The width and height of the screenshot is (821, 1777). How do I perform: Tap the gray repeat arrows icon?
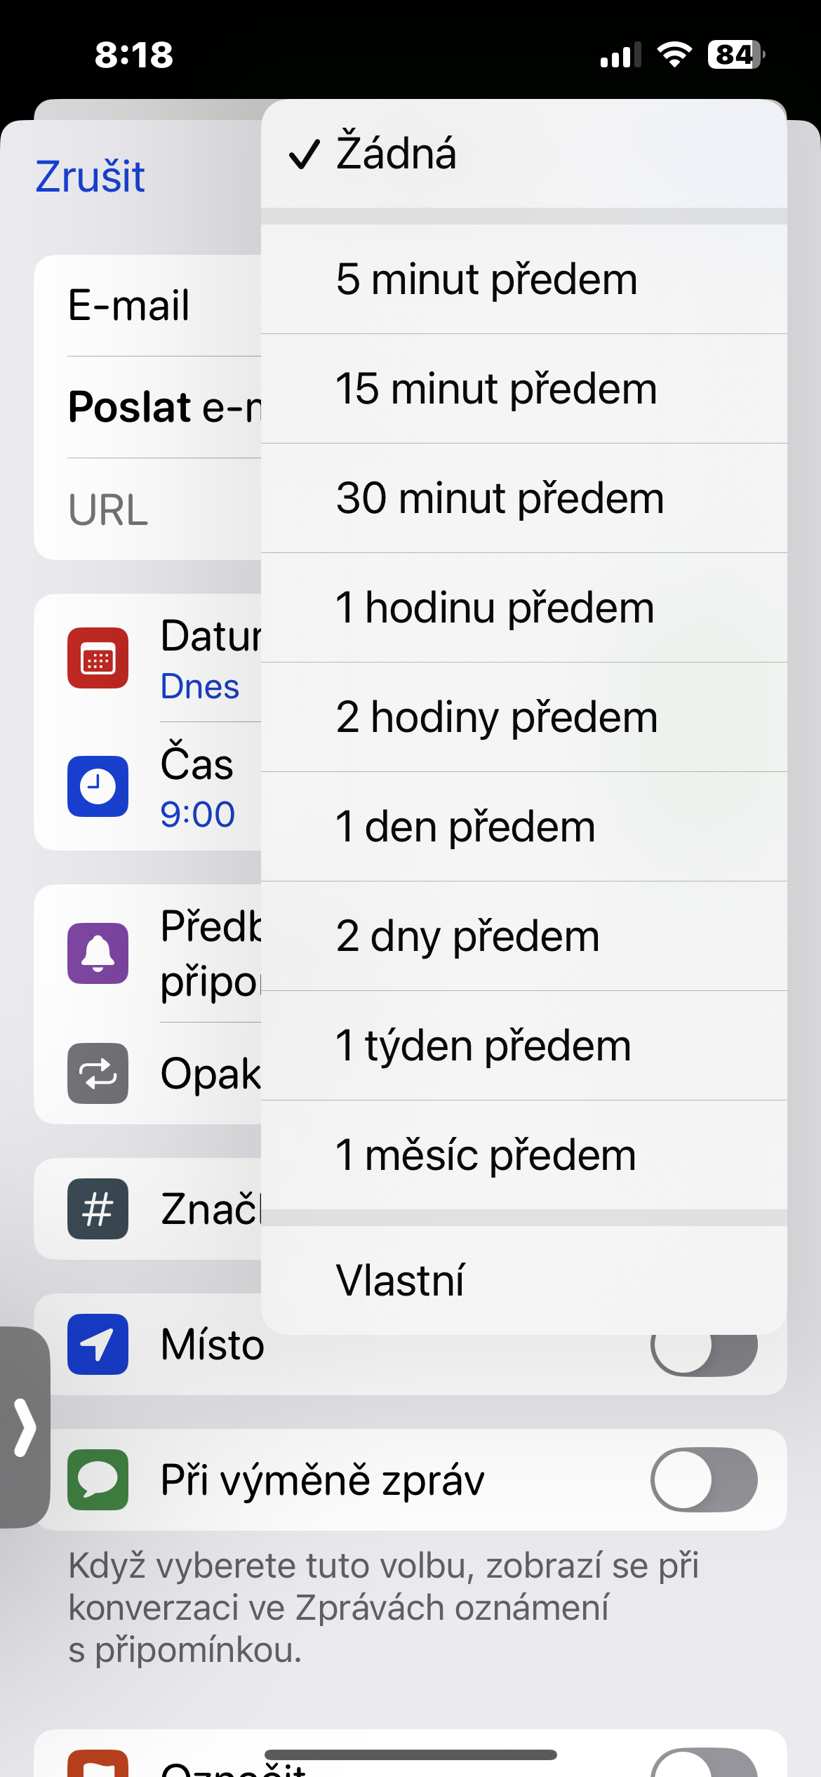(x=98, y=1073)
